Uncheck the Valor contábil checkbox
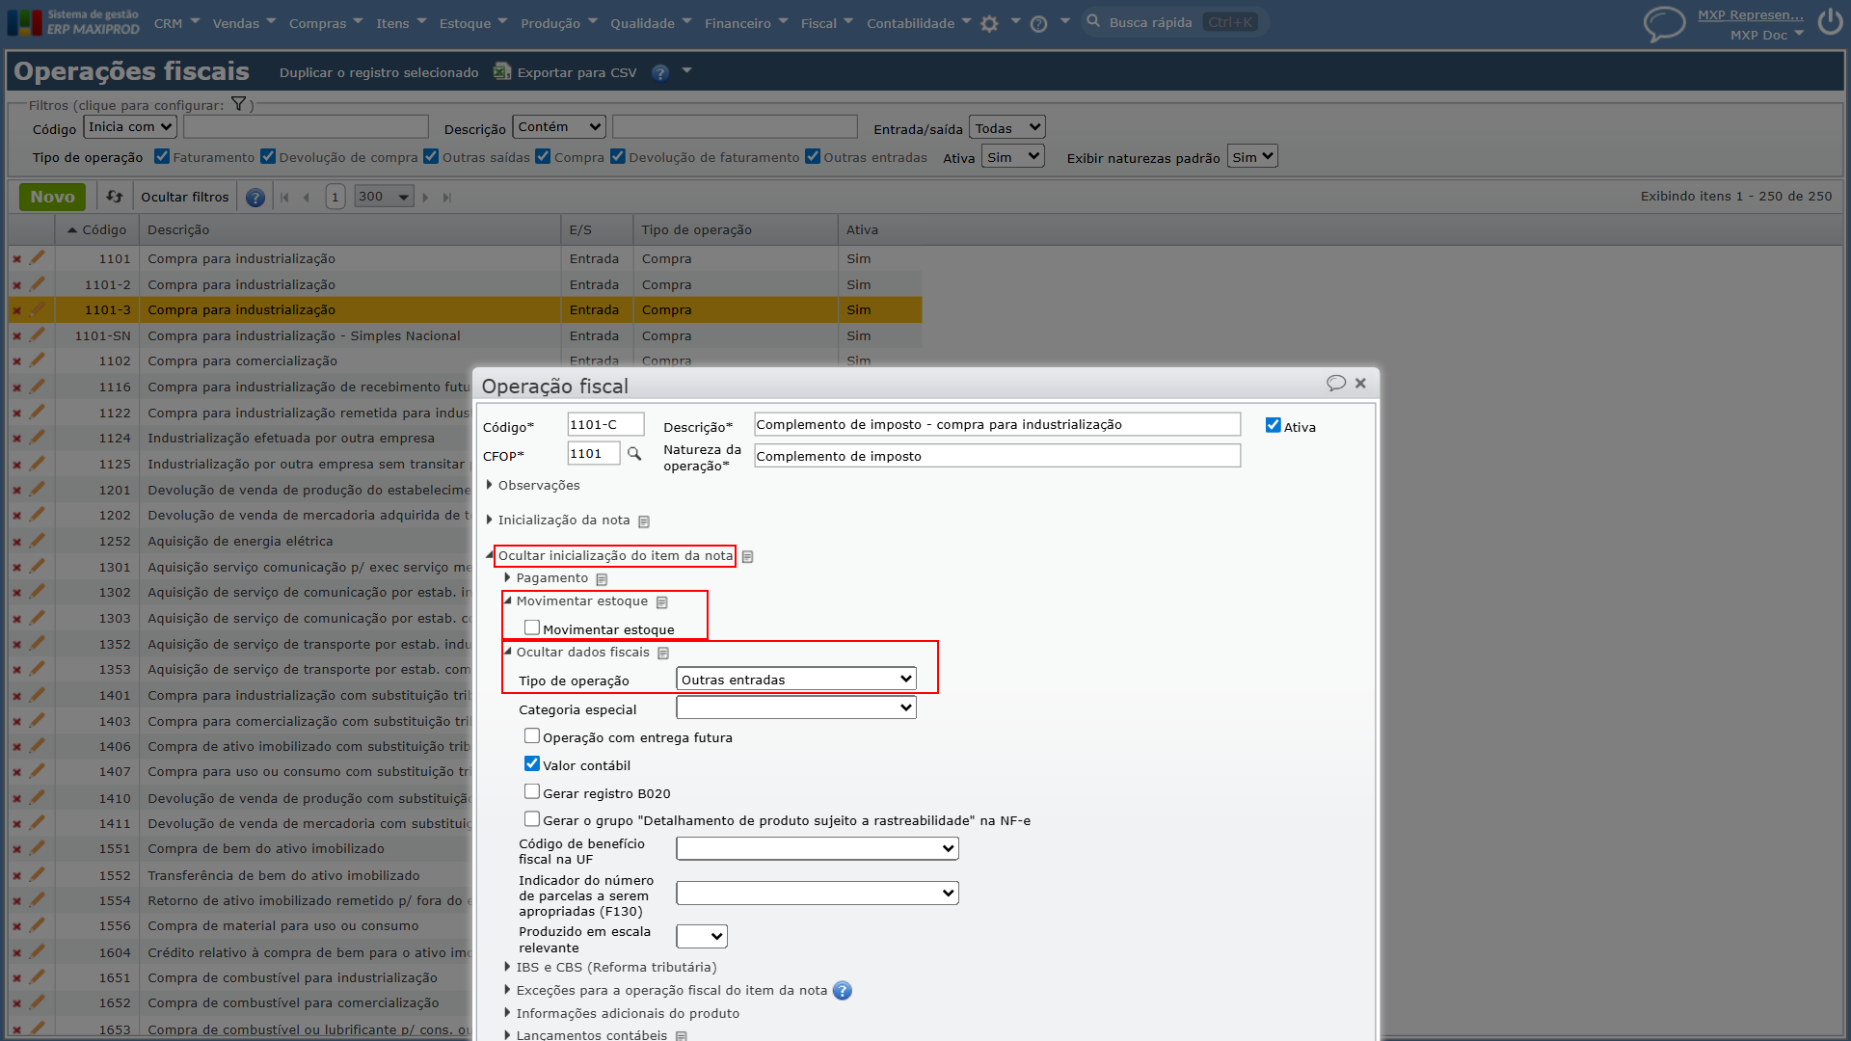This screenshot has width=1851, height=1041. click(531, 763)
